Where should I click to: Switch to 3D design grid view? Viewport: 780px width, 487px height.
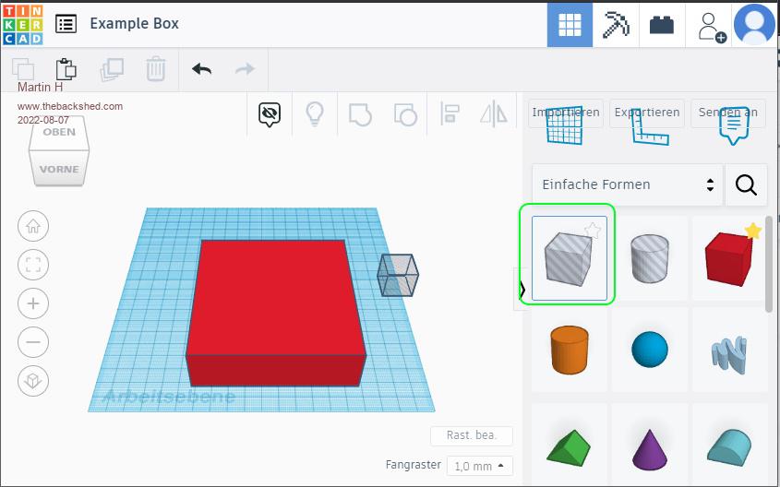click(570, 25)
